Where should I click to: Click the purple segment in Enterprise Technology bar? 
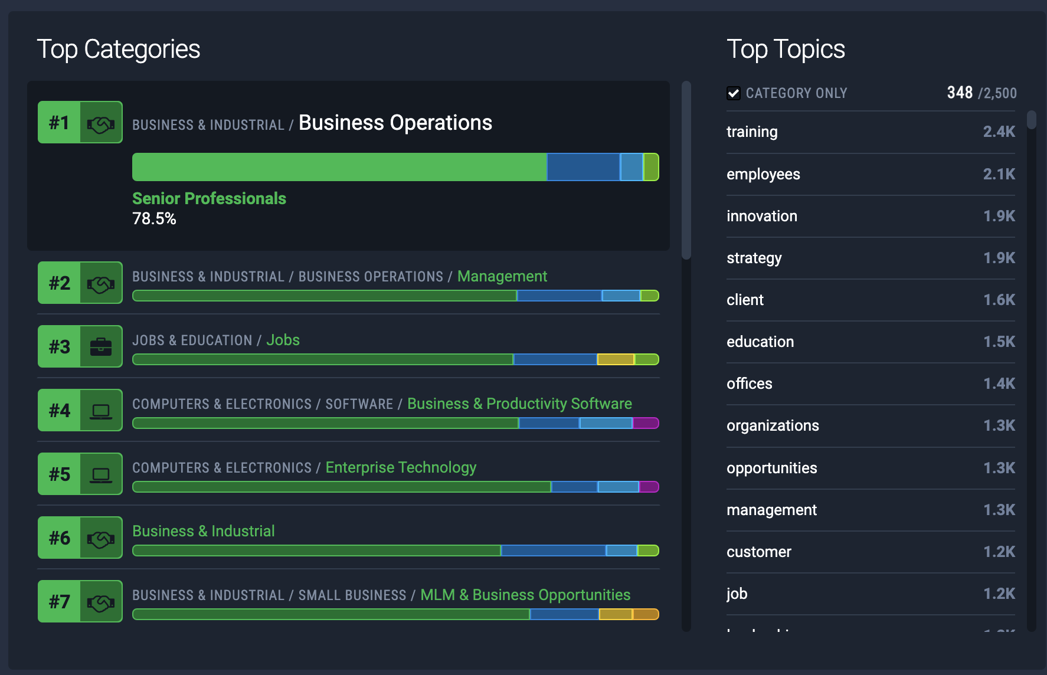pos(649,487)
